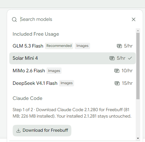Select GLM 5.3 Flash model

coord(72,46)
